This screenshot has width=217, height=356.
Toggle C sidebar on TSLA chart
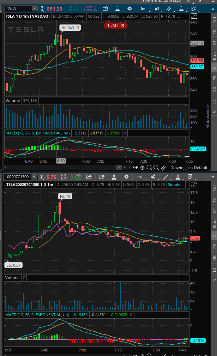pyautogui.click(x=214, y=68)
